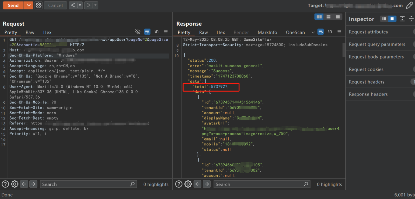Go forward to next request in history
Image resolution: width=415 pixels, height=199 pixels.
89,5
